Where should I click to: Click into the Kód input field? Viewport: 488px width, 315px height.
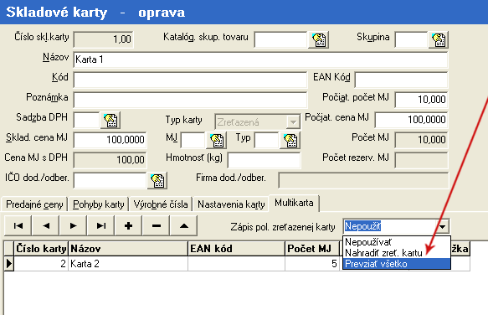[x=190, y=80]
